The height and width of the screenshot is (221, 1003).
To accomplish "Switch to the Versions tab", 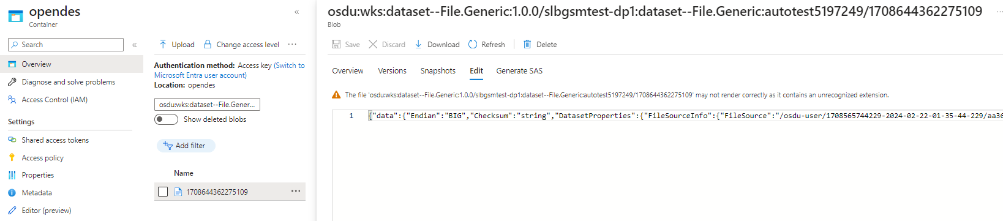I will [x=392, y=71].
